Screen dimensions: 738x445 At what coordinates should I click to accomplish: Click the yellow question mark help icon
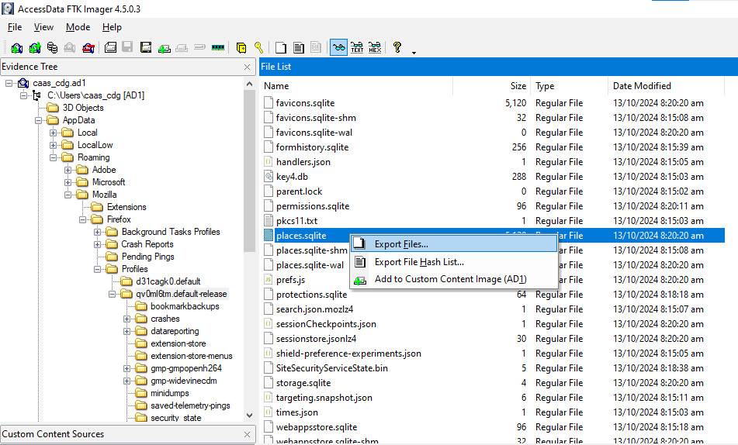coord(397,47)
